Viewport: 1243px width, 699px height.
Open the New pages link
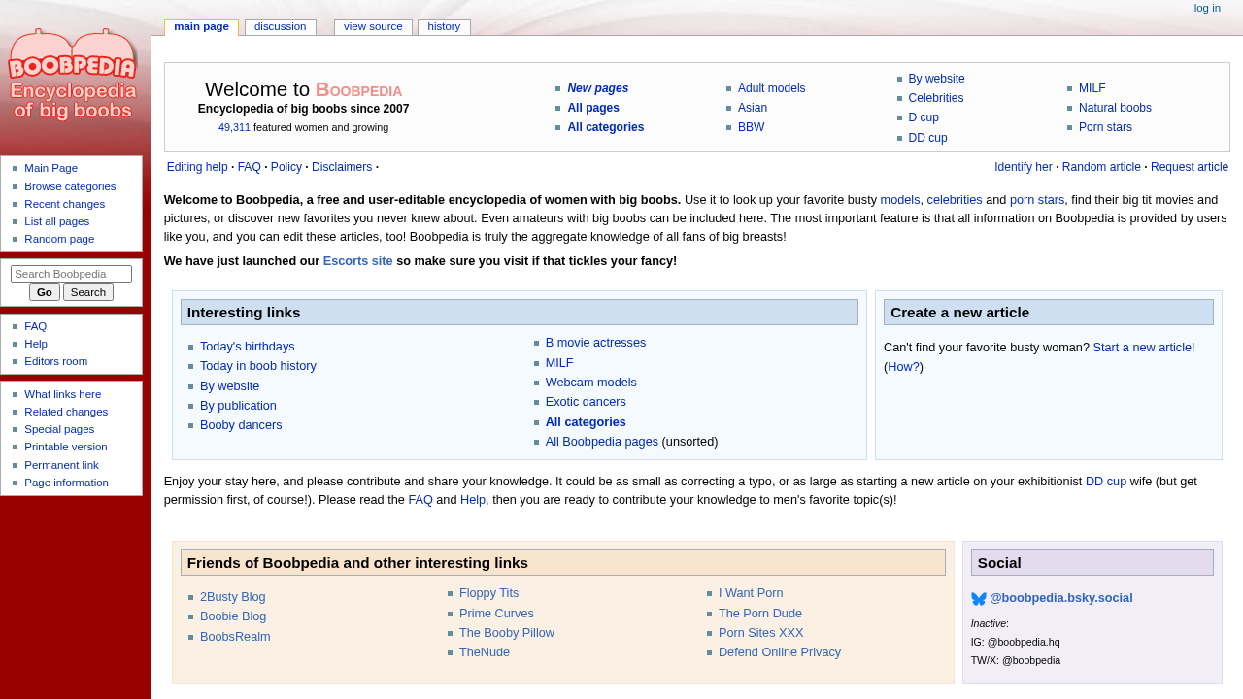click(598, 88)
